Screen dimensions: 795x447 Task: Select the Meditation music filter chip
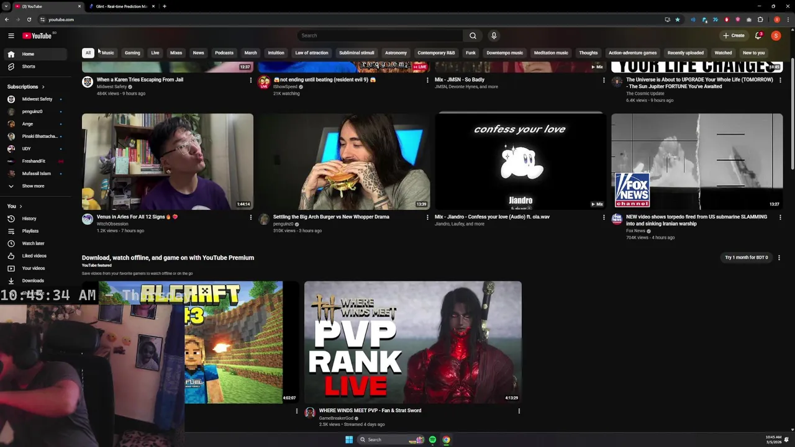click(x=551, y=53)
